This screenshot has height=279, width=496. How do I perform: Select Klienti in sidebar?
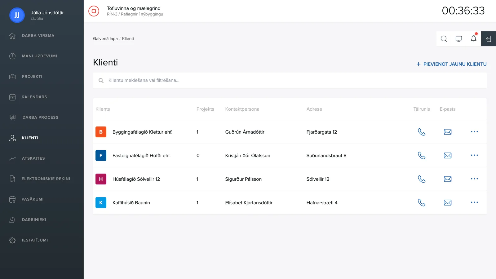pyautogui.click(x=30, y=138)
